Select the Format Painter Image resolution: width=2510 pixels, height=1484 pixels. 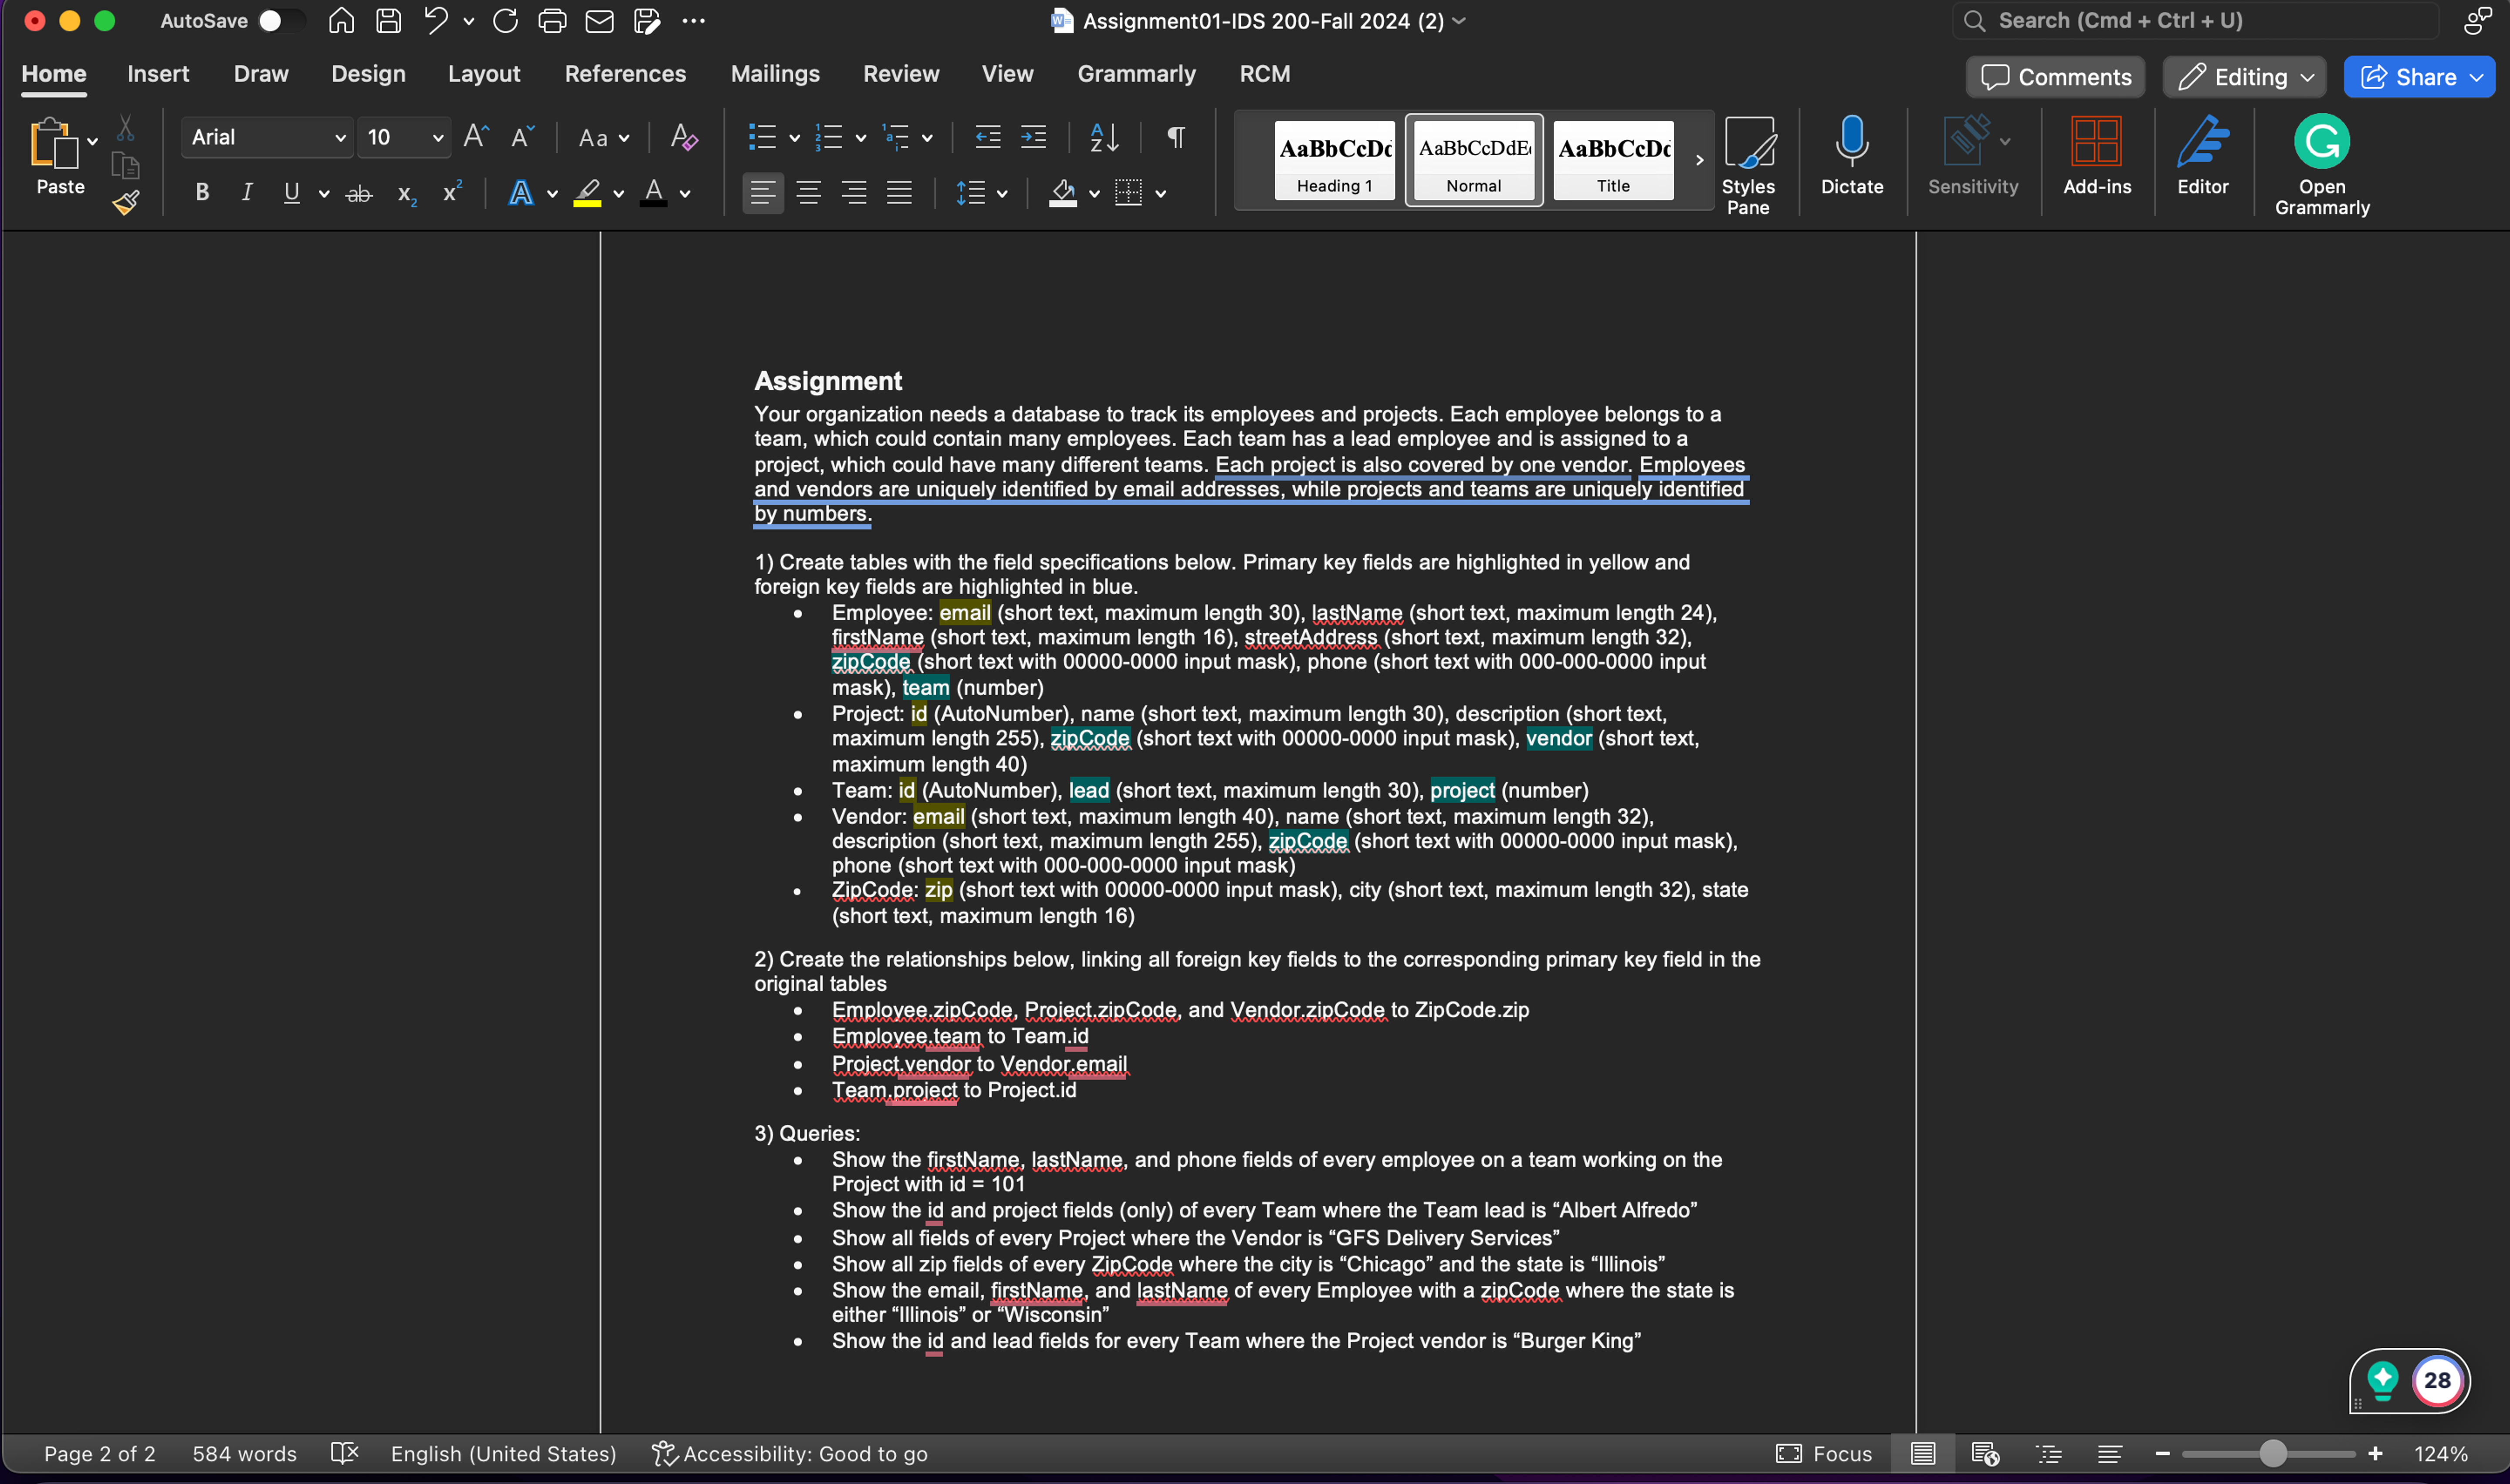point(126,203)
